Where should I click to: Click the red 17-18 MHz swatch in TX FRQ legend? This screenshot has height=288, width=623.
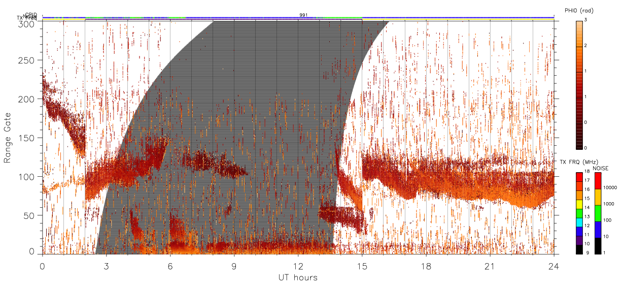tap(579, 177)
